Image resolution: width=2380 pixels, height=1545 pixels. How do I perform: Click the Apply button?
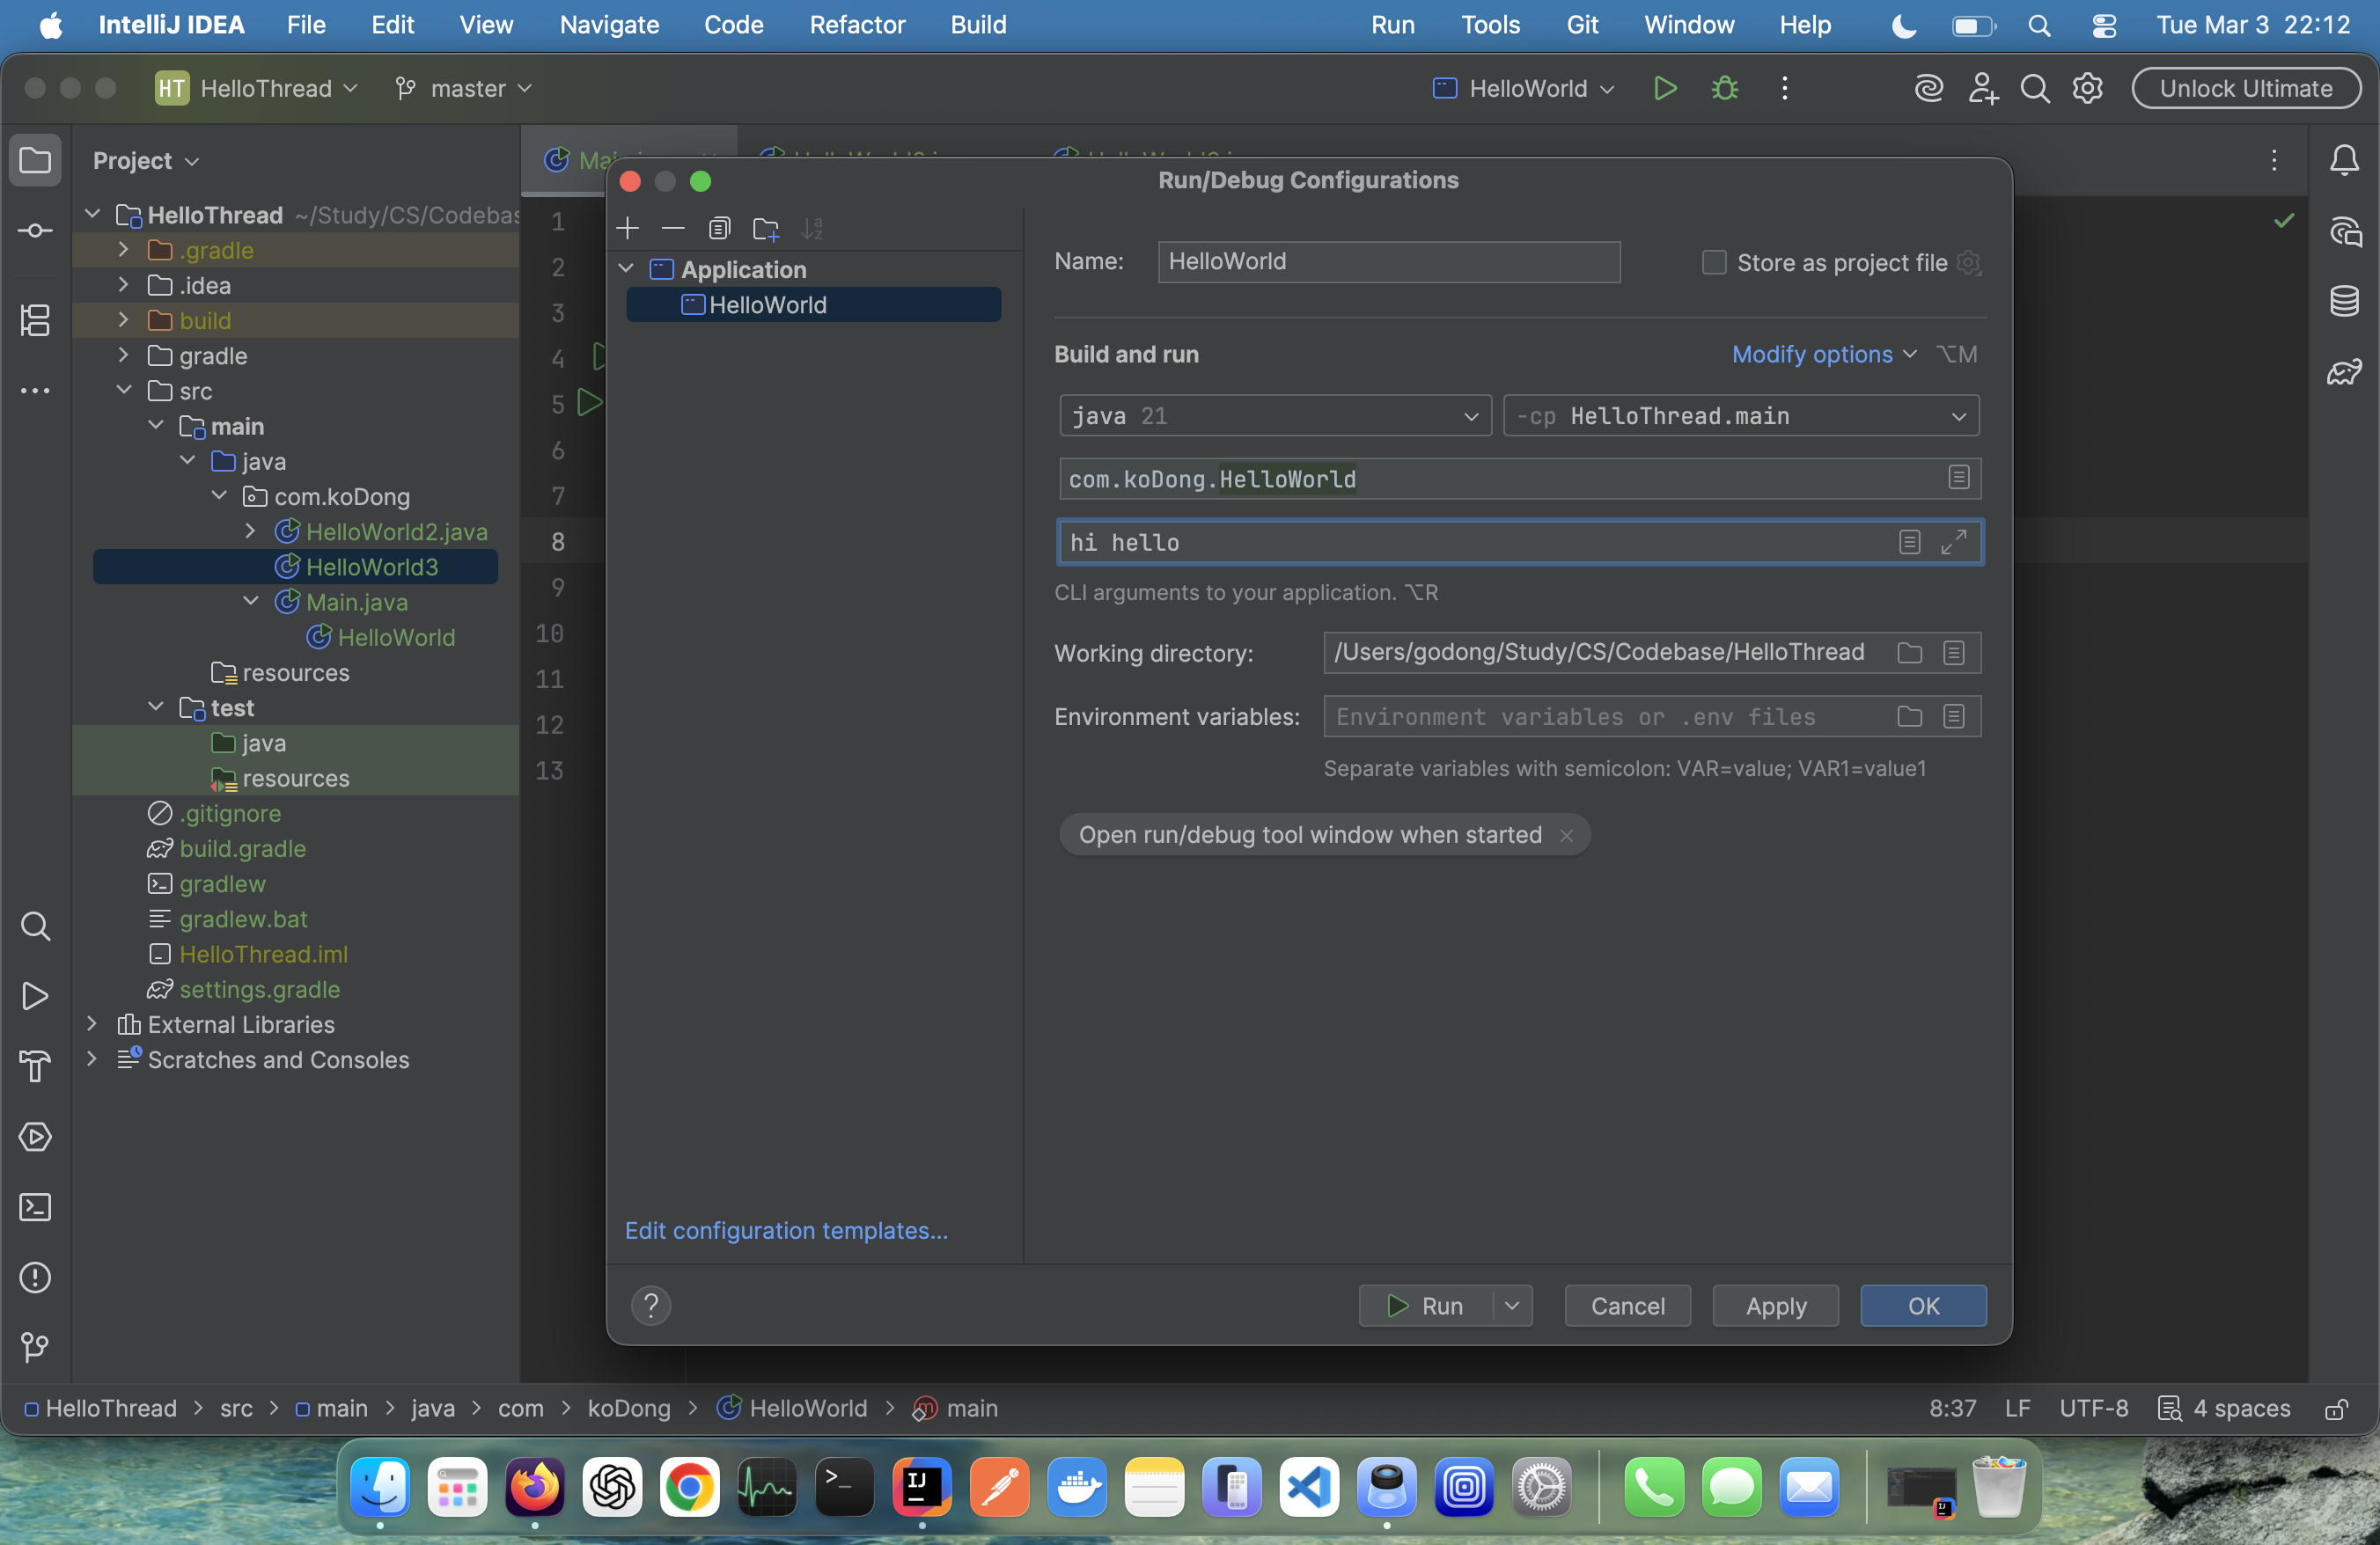tap(1775, 1305)
